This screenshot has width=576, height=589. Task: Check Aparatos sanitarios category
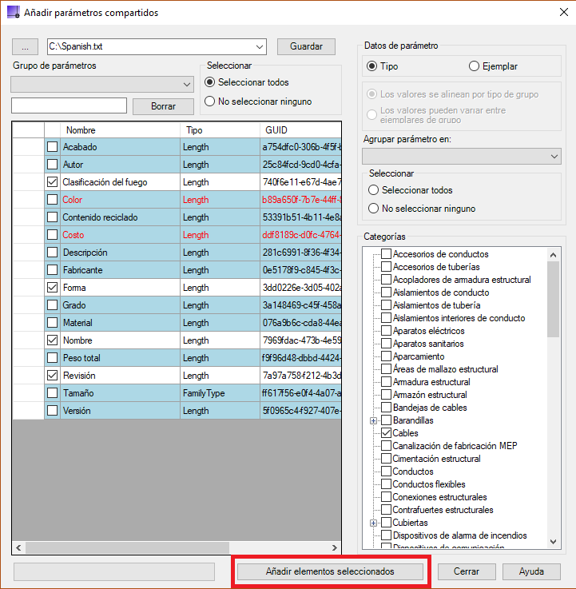click(387, 344)
